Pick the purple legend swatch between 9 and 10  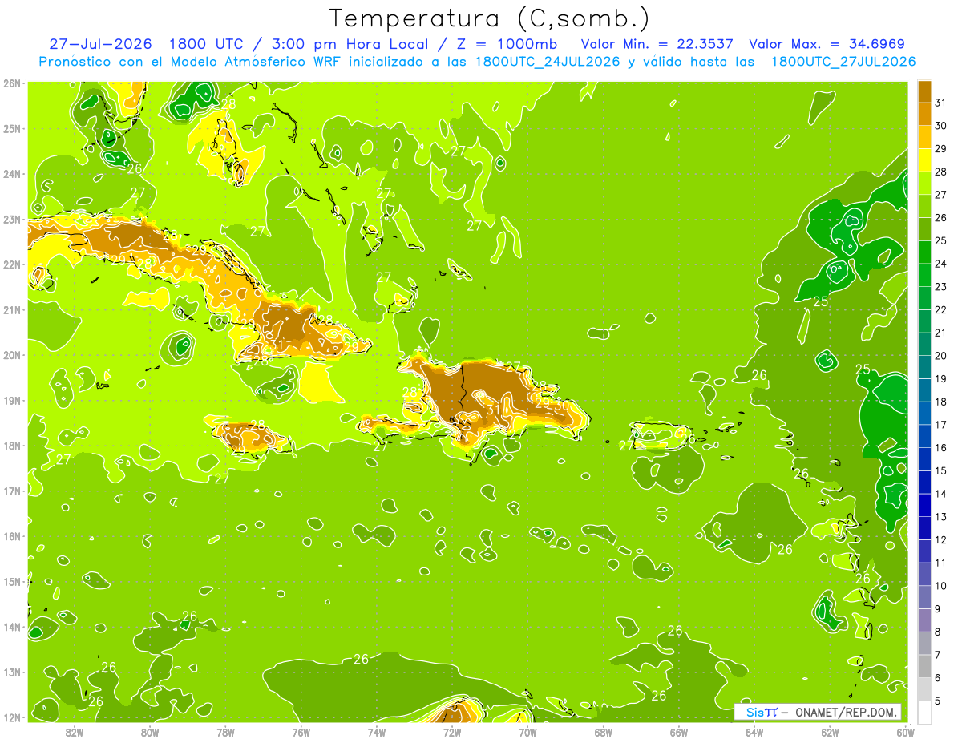[924, 598]
